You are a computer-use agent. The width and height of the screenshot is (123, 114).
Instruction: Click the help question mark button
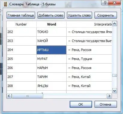pos(105,3)
